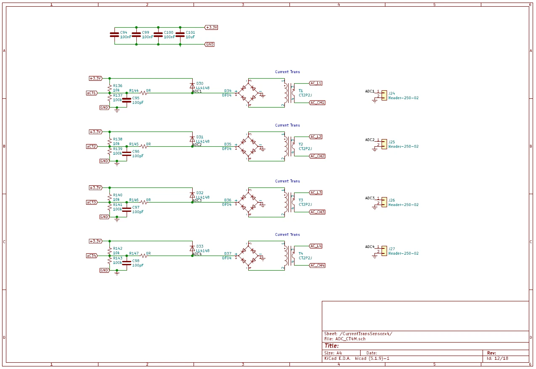Select the R145 0R resistor symbol
The height and width of the screenshot is (369, 536).
coord(143,146)
